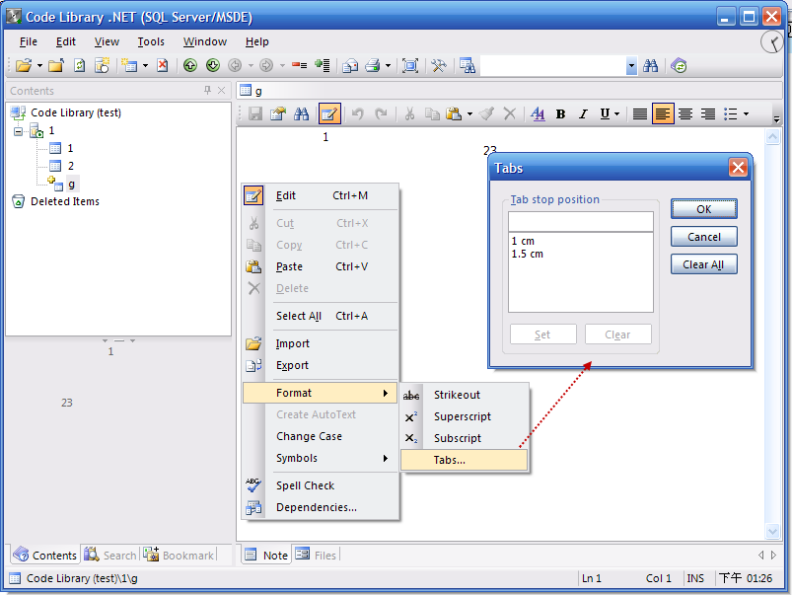Image resolution: width=792 pixels, height=595 pixels.
Task: Toggle the edit mode pencil icon in editor toolbar
Action: click(329, 113)
